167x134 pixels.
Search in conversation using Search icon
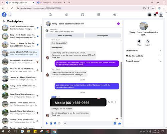click(148, 42)
